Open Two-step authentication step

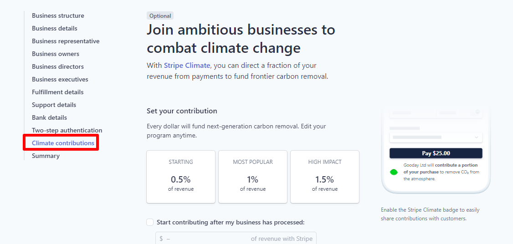(x=67, y=131)
